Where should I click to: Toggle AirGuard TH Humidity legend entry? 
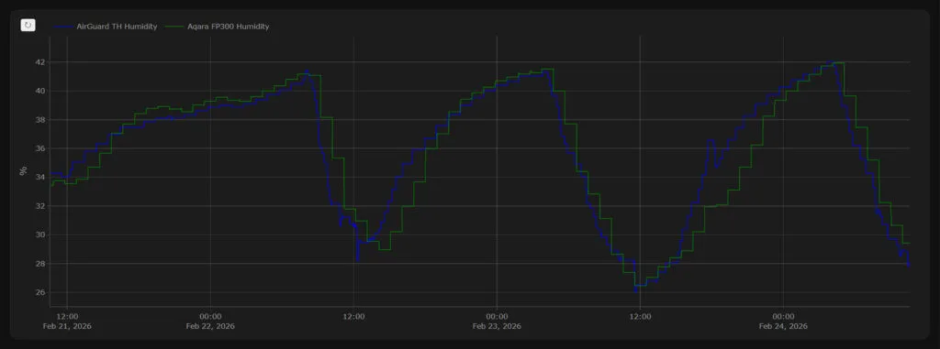click(106, 27)
